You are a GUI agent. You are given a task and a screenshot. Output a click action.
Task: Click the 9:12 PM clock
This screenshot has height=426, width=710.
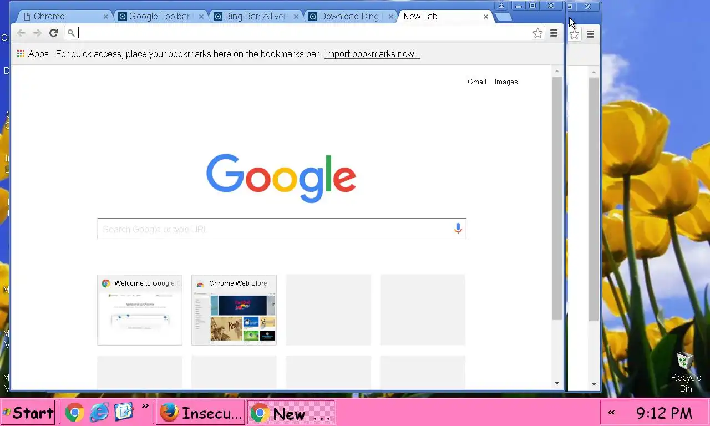pyautogui.click(x=664, y=413)
